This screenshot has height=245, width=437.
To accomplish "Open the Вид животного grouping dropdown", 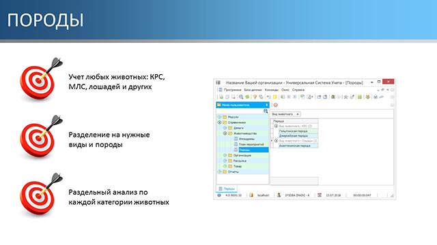I will pos(286,114).
